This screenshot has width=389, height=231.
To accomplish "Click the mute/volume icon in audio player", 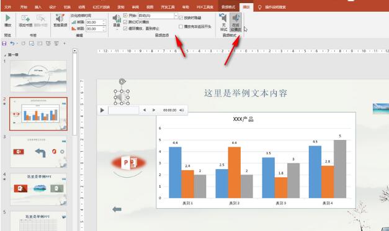I will (x=182, y=110).
